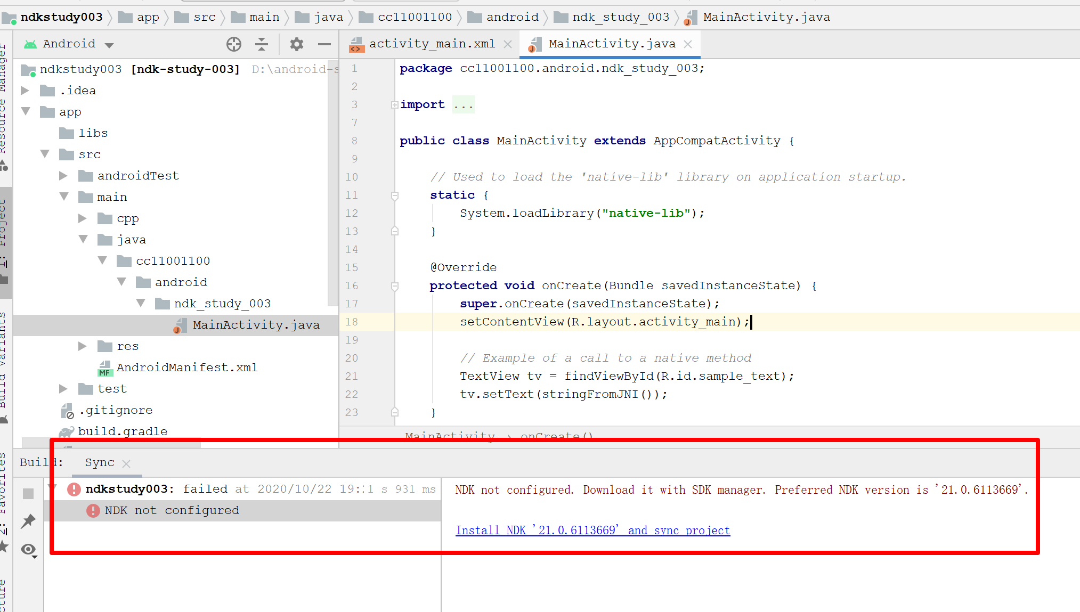Switch to activity_main.xml tab
Screen dimensions: 1080x612
[x=432, y=44]
